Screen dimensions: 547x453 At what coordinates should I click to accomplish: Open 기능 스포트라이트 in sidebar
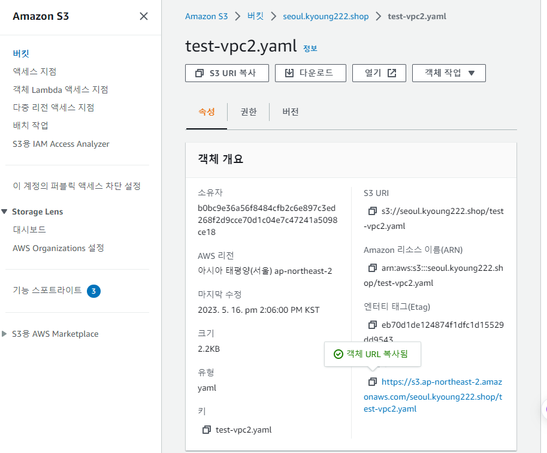coord(47,291)
